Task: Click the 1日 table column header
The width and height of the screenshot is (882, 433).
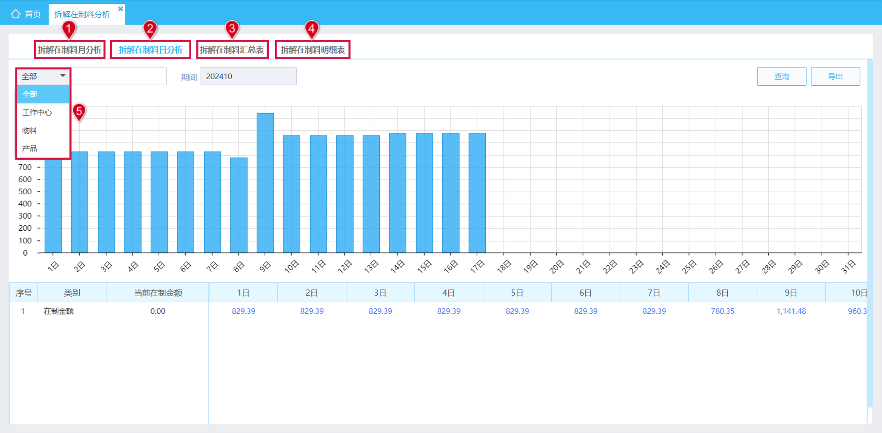Action: 243,293
